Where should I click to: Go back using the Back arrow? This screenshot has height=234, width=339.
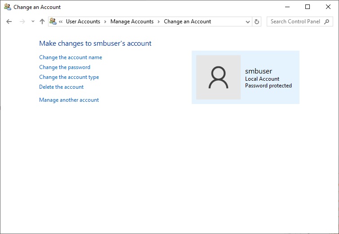(x=9, y=22)
